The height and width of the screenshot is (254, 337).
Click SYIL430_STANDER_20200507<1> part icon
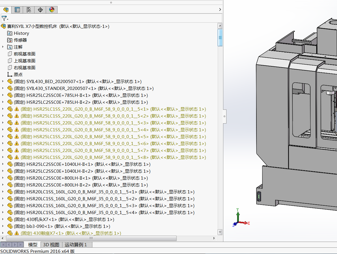[x=10, y=88]
